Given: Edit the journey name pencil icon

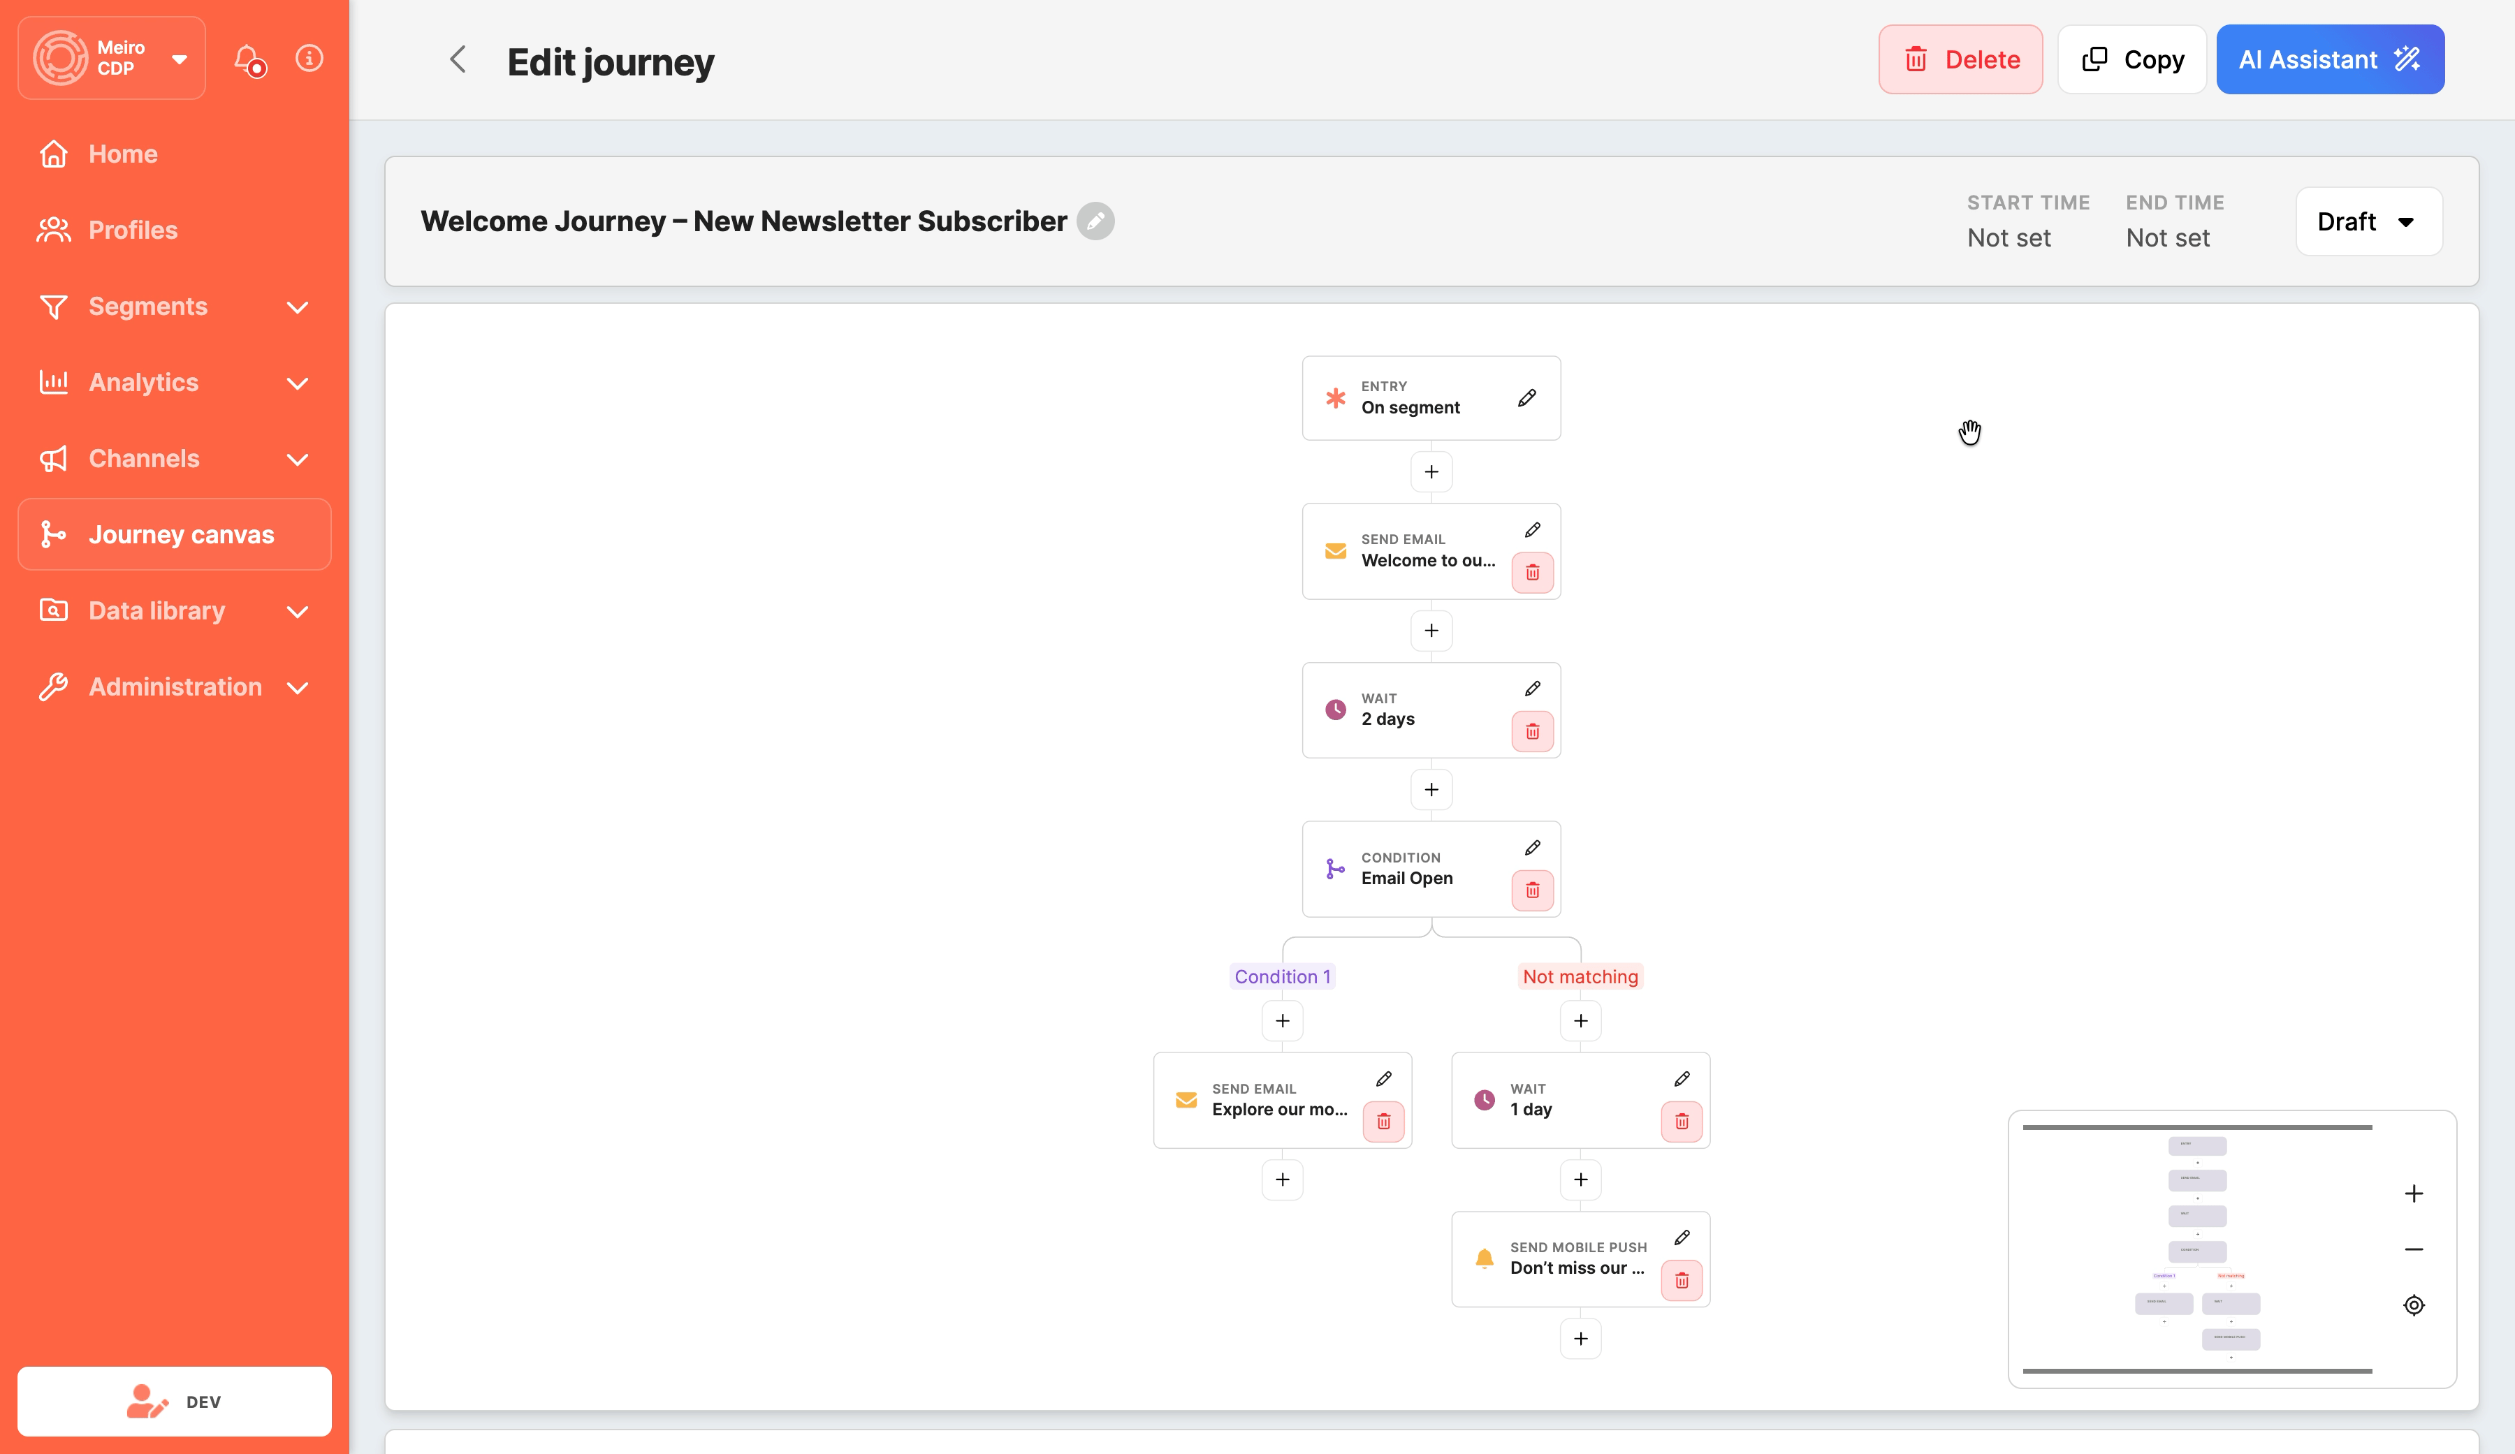Looking at the screenshot, I should pyautogui.click(x=1095, y=221).
